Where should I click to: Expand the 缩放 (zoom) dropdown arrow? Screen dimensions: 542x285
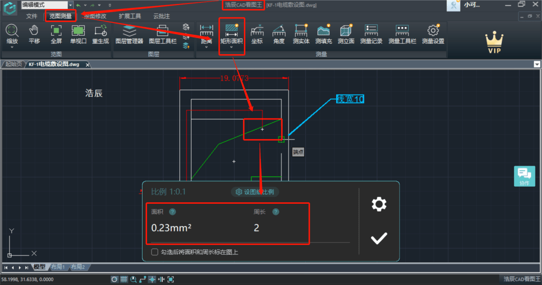[x=12, y=48]
